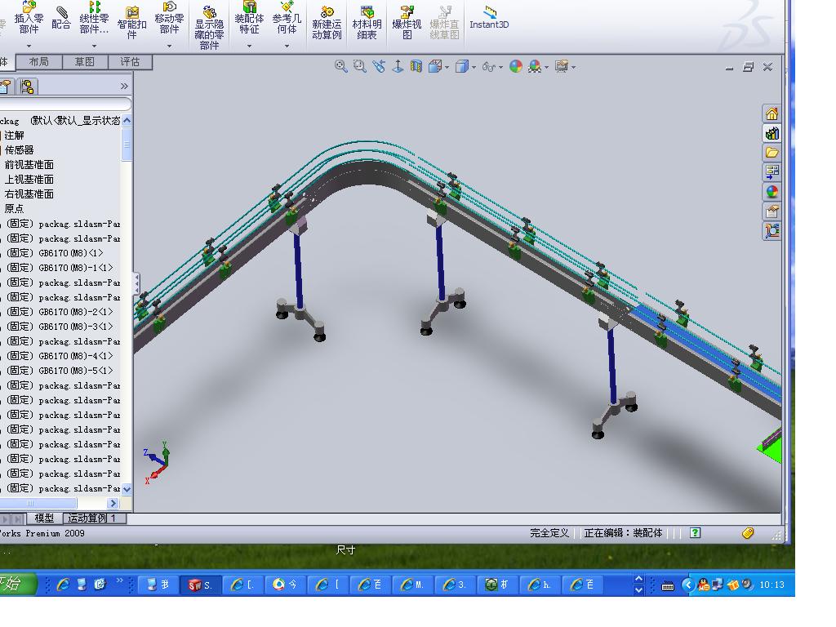Viewport: 836px width, 627px height.
Task: Select 传感器 in the feature tree
Action: pyautogui.click(x=20, y=150)
